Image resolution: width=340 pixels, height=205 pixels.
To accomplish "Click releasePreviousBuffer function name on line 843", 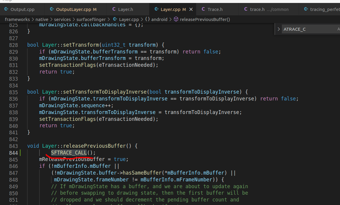I will point(94,146).
